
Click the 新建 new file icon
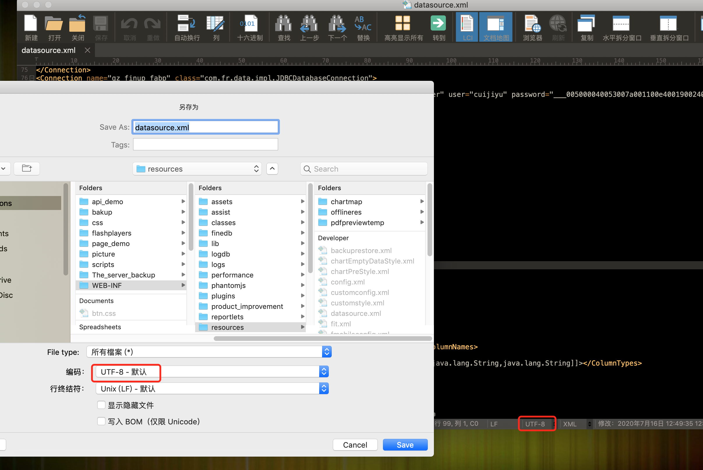pyautogui.click(x=31, y=24)
